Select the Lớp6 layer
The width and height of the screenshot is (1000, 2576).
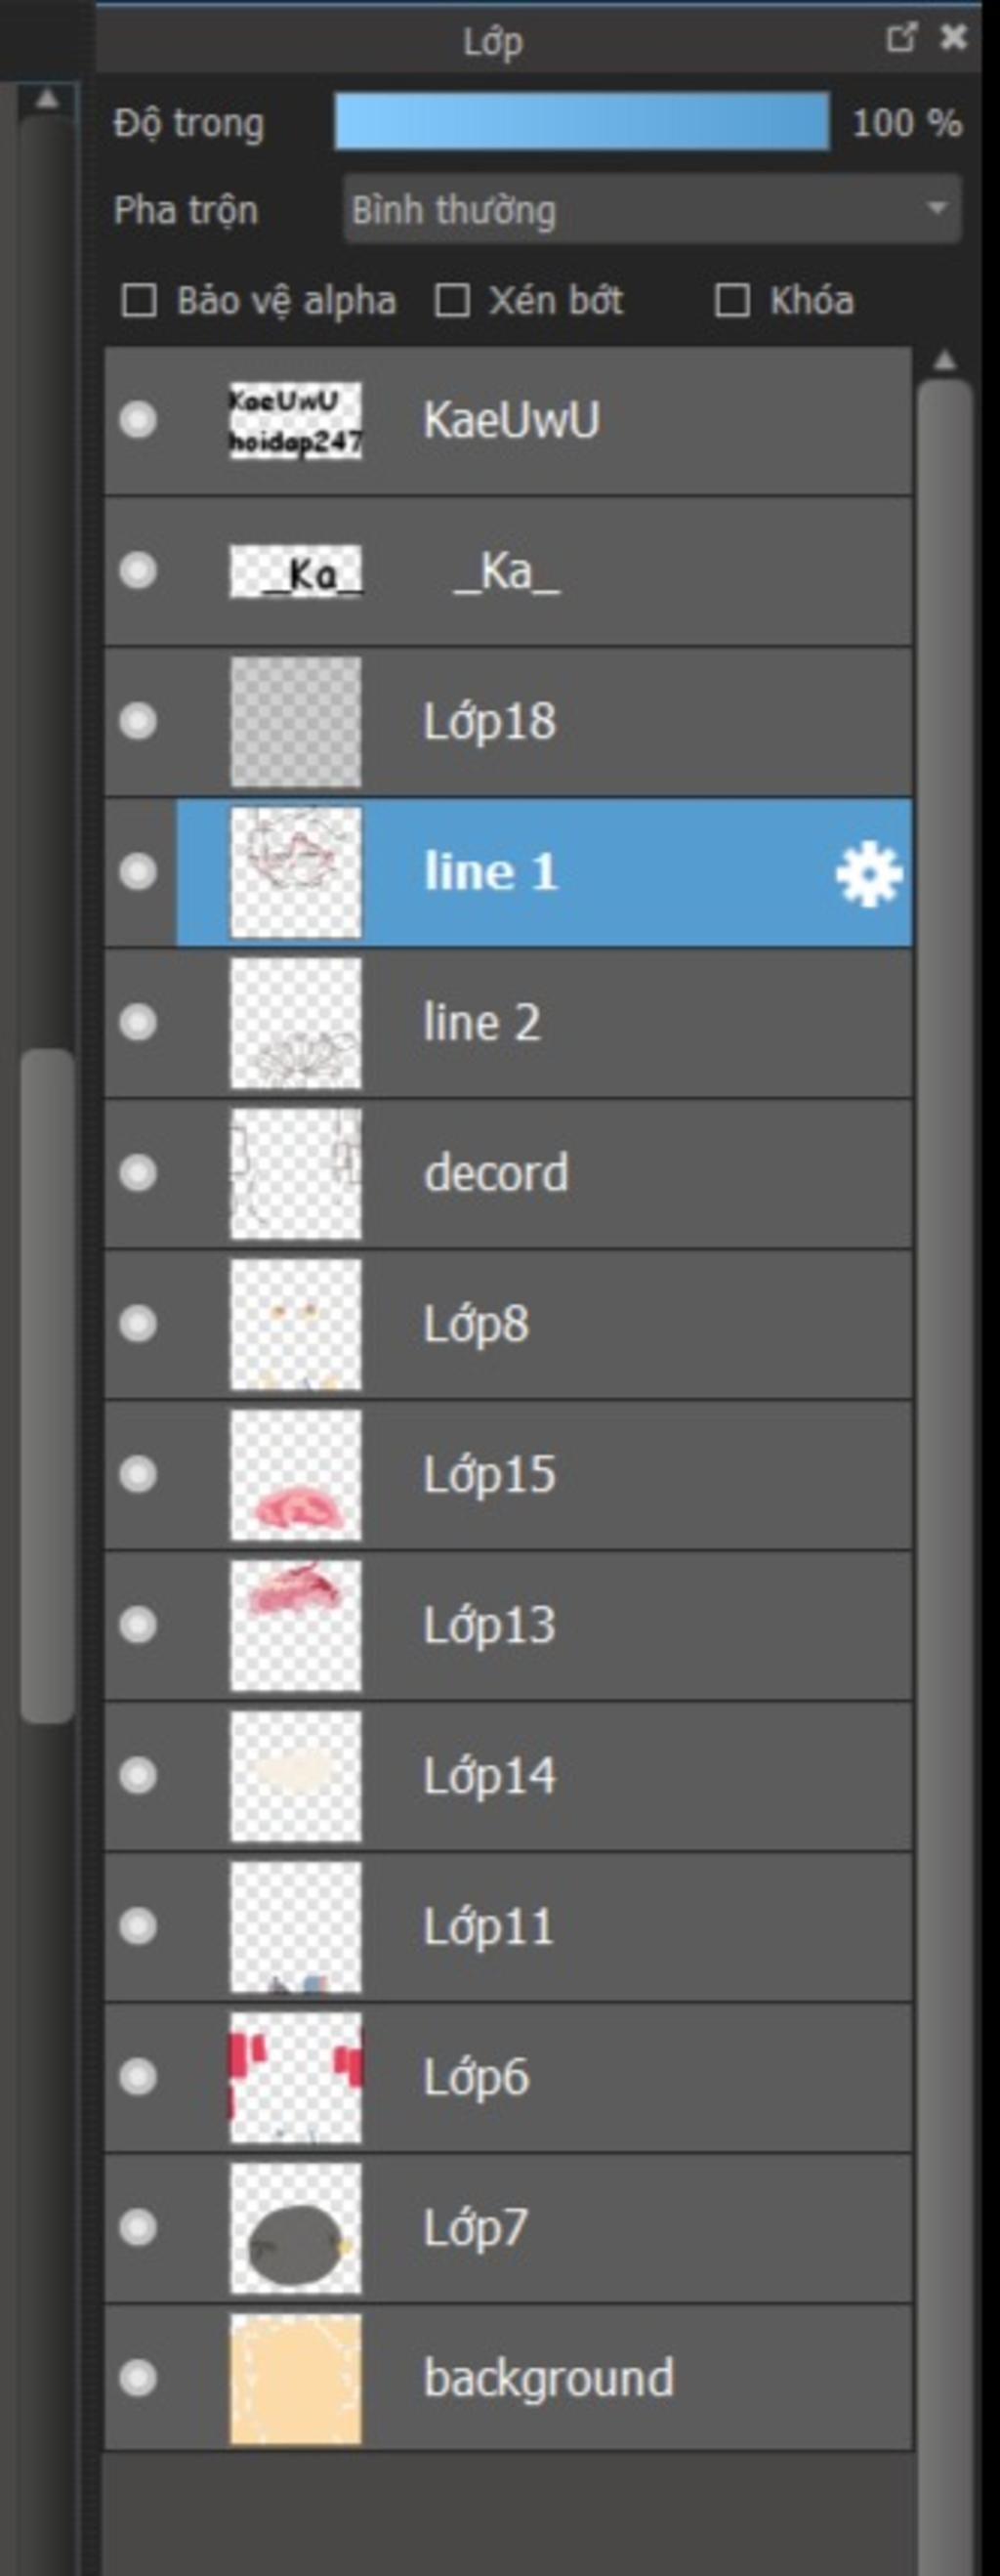point(476,2078)
